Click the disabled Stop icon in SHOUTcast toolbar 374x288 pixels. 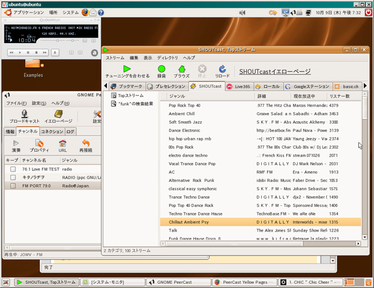pos(202,69)
